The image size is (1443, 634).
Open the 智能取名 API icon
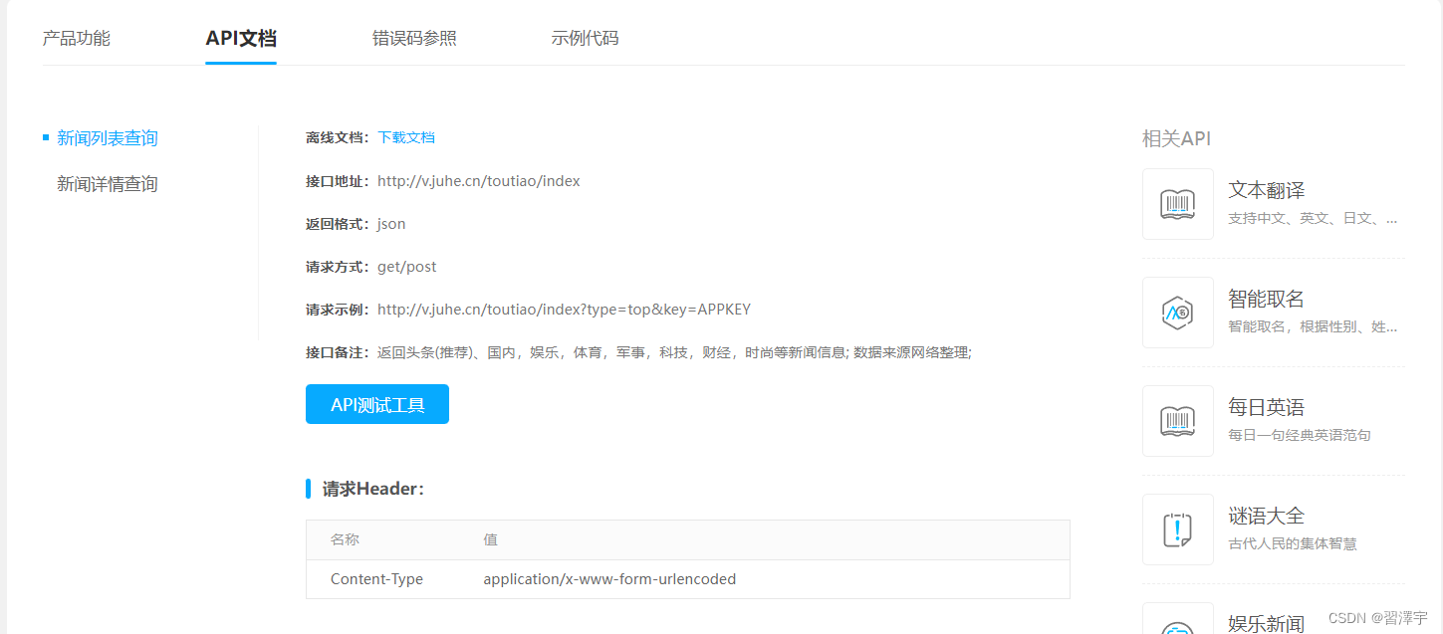click(x=1178, y=313)
